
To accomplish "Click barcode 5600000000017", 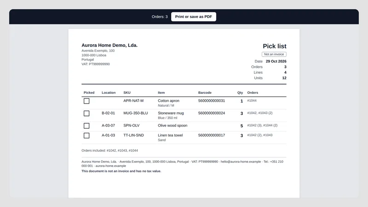I will click(x=212, y=135).
